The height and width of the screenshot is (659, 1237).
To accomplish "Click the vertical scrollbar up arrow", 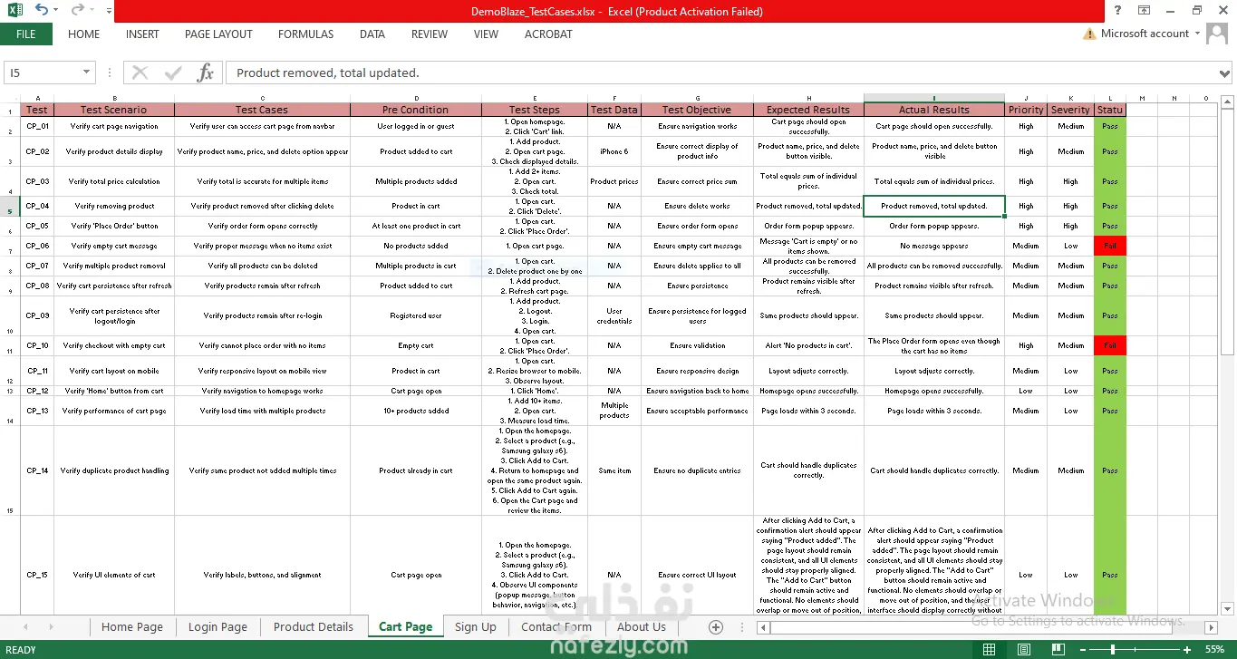I will click(1228, 100).
